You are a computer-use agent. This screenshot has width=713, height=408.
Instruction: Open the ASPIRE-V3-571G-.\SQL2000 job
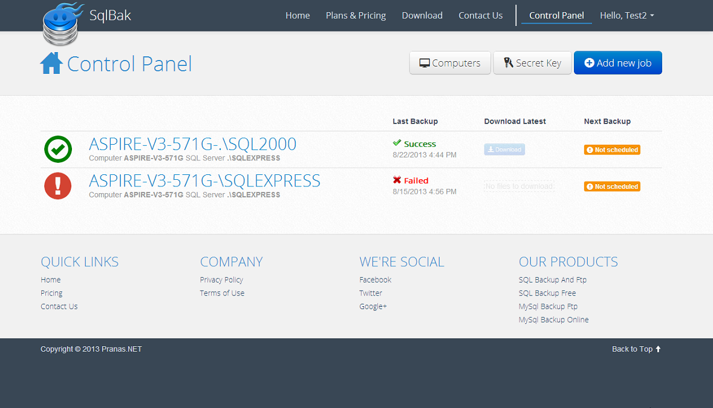tap(192, 144)
